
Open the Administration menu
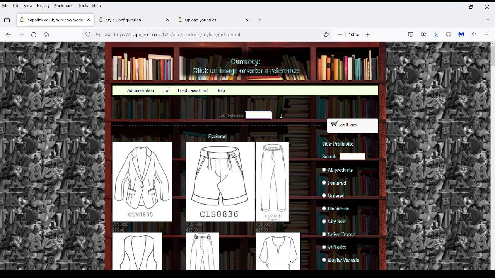[x=140, y=90]
